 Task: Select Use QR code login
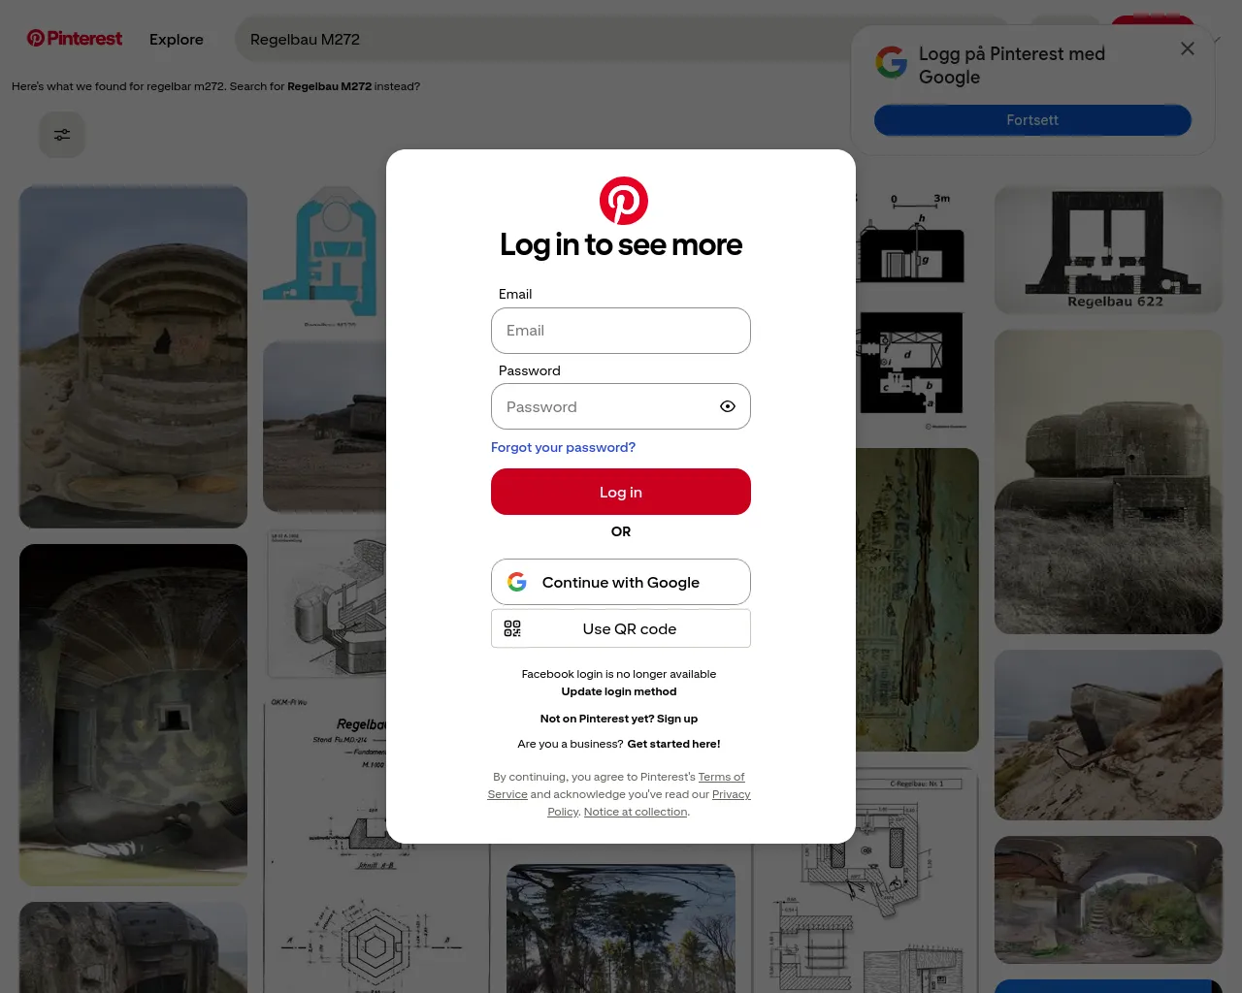[621, 628]
